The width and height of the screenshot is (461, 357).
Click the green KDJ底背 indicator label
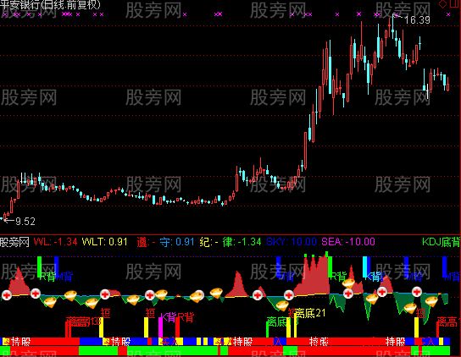[442, 242]
